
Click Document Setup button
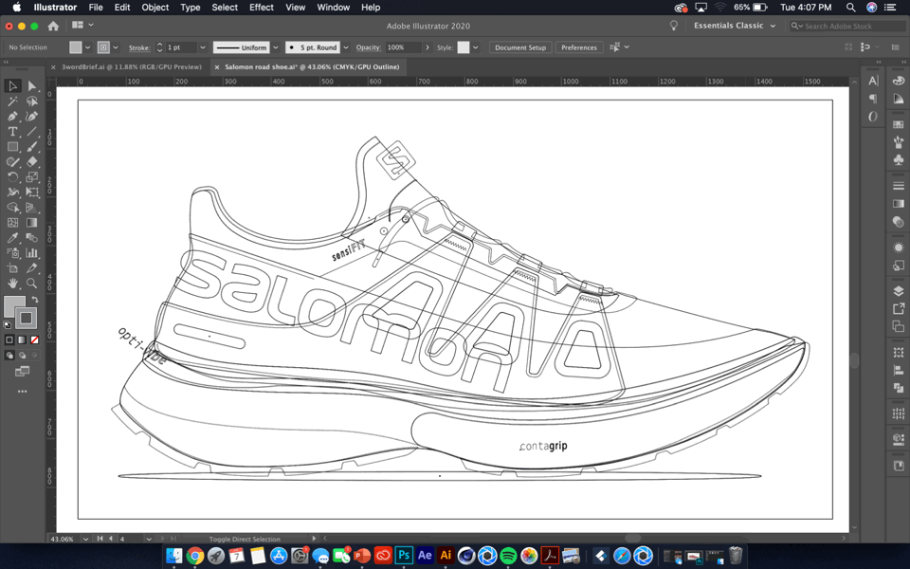click(520, 47)
